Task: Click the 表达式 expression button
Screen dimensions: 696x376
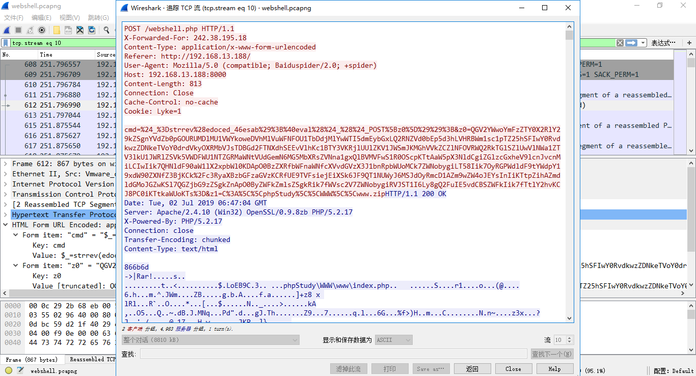Action: [x=663, y=43]
